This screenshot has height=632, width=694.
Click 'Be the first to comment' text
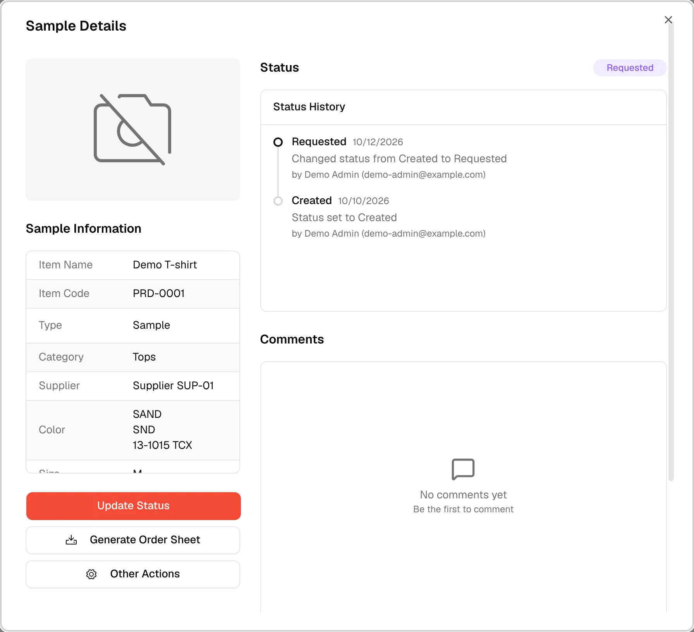tap(463, 509)
